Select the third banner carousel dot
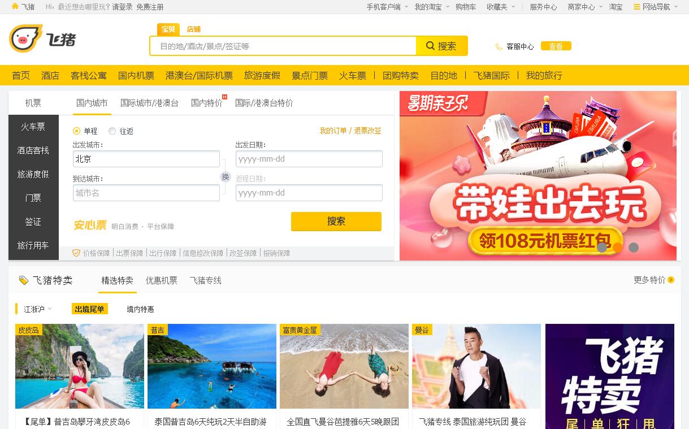 [x=634, y=248]
